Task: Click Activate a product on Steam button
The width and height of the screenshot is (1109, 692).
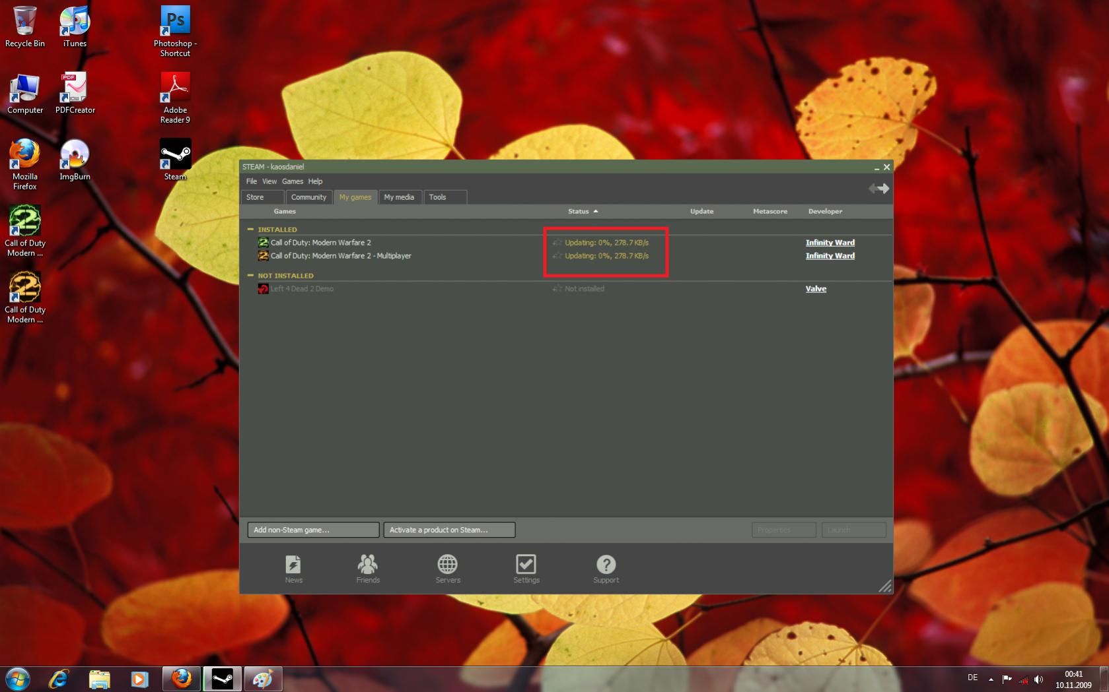Action: 449,530
